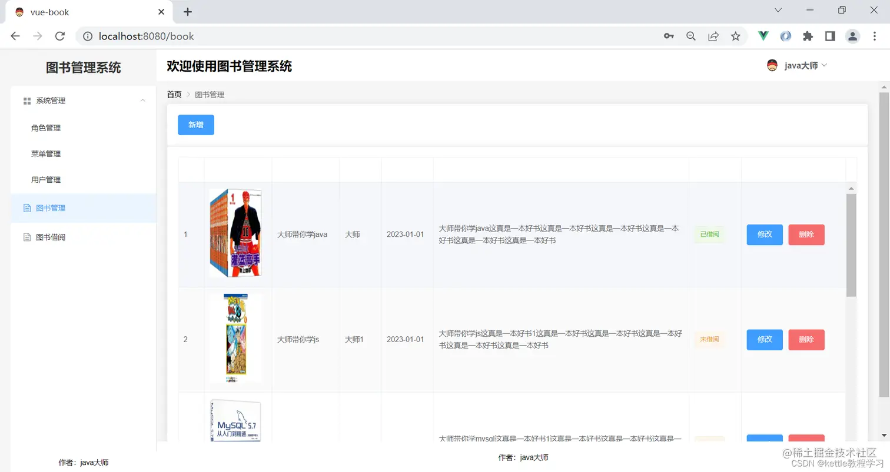Screen dimensions: 890x472
Task: Click the document icon beside 图书管理
Action: click(x=26, y=207)
